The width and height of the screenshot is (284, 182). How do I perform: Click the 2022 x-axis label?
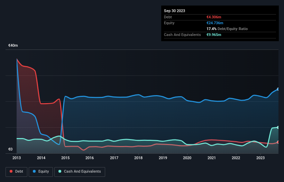click(236, 158)
